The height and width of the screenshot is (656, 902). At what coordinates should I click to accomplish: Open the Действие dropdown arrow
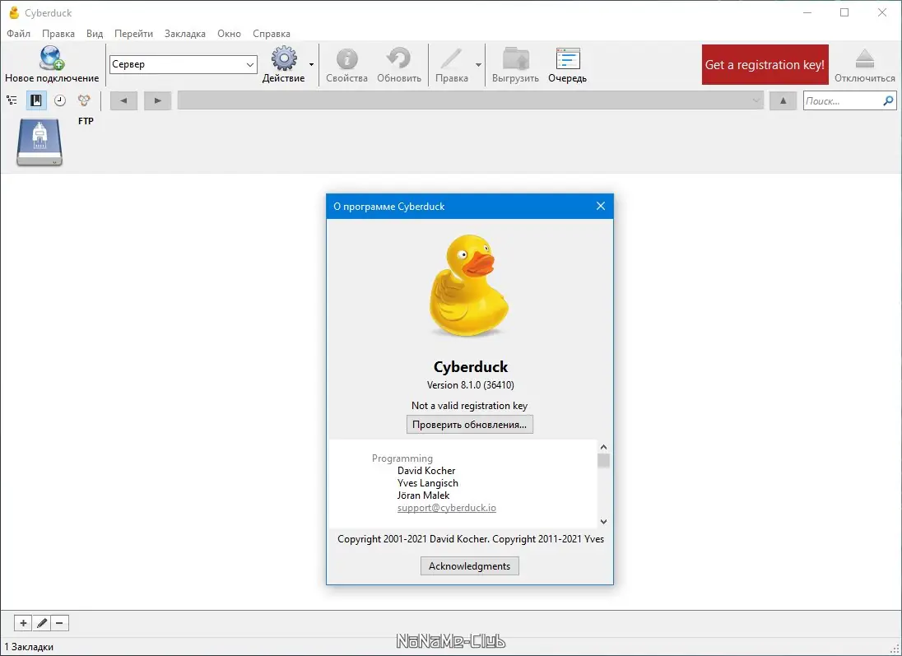pos(311,64)
